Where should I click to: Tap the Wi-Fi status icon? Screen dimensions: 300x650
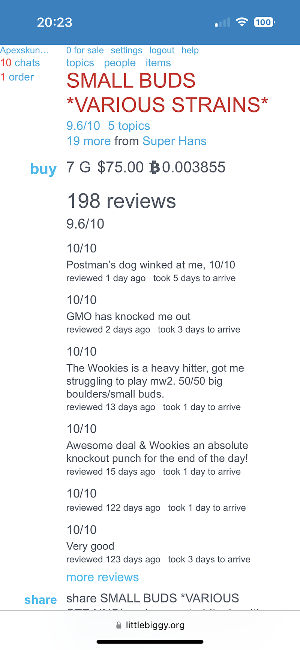(242, 22)
